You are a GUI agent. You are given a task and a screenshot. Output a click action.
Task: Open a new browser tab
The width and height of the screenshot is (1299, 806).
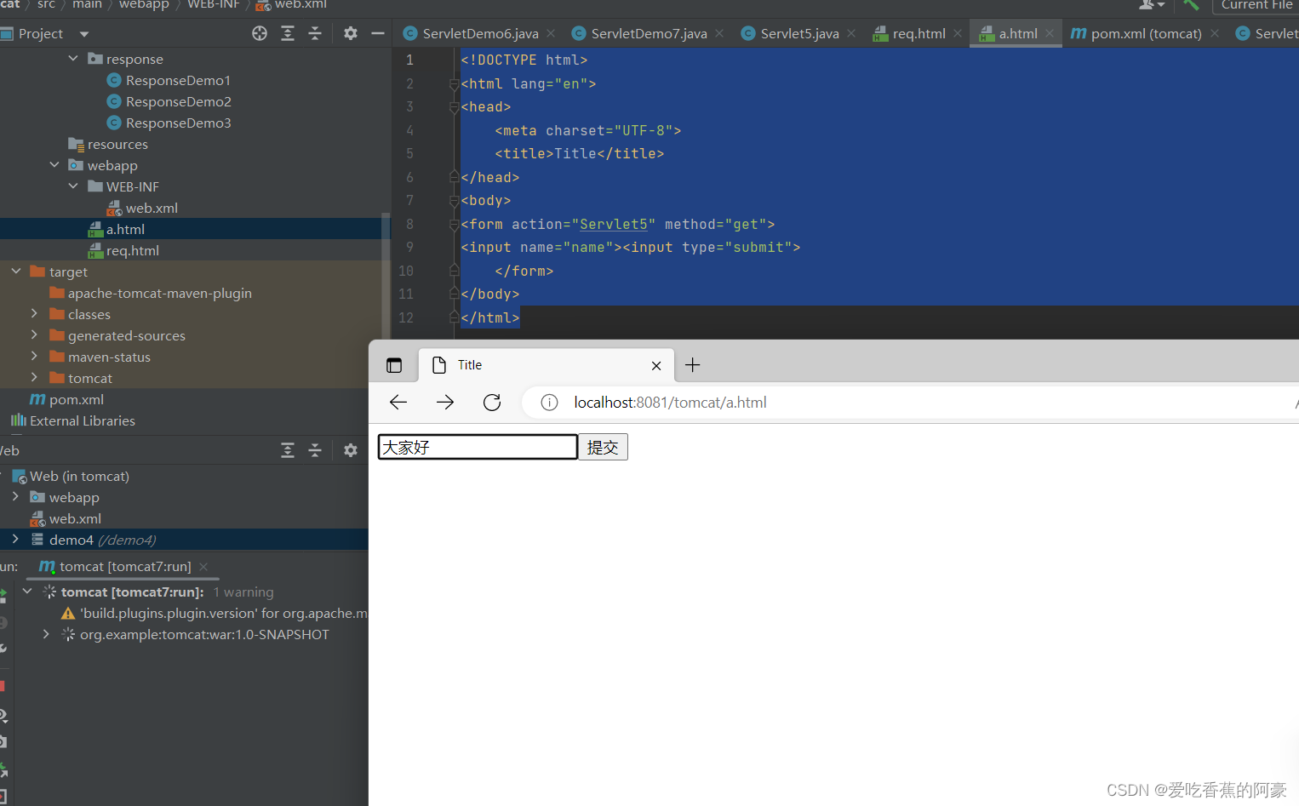693,365
